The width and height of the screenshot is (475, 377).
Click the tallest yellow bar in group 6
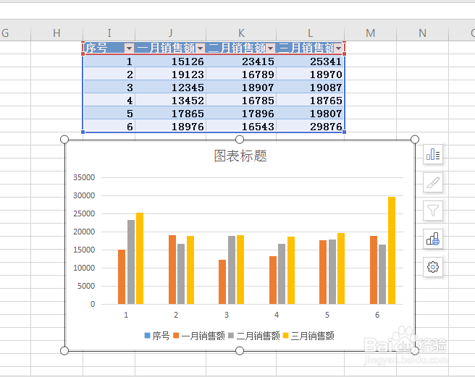pyautogui.click(x=392, y=250)
